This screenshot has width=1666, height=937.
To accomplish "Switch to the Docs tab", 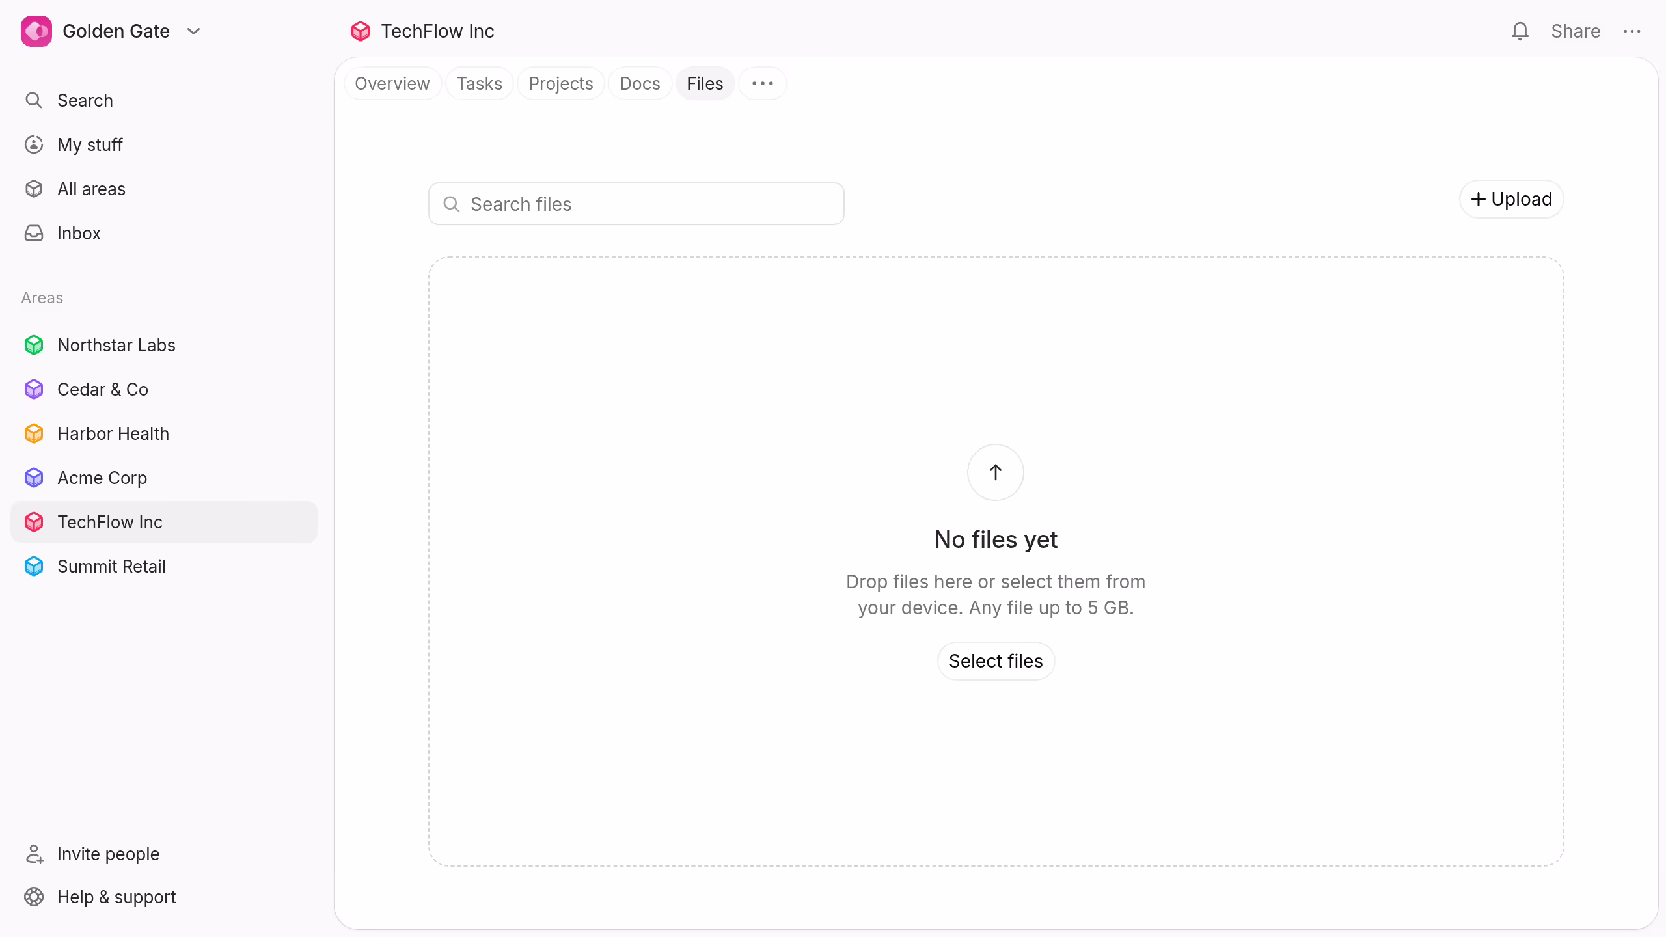I will pos(640,83).
